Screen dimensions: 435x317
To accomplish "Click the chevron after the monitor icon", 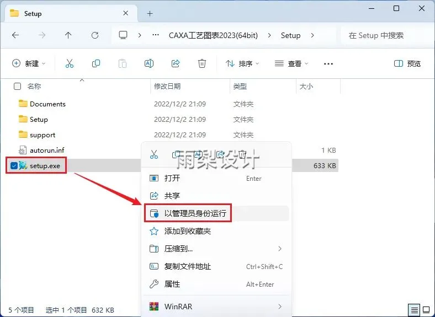I will coord(140,35).
